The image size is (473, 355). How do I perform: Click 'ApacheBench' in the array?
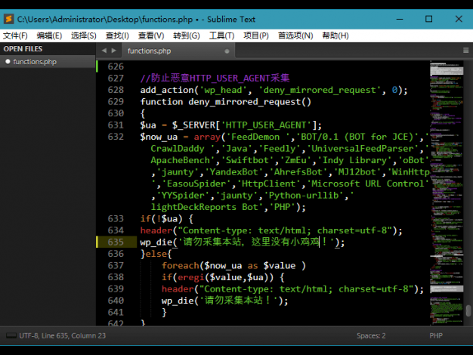point(183,160)
